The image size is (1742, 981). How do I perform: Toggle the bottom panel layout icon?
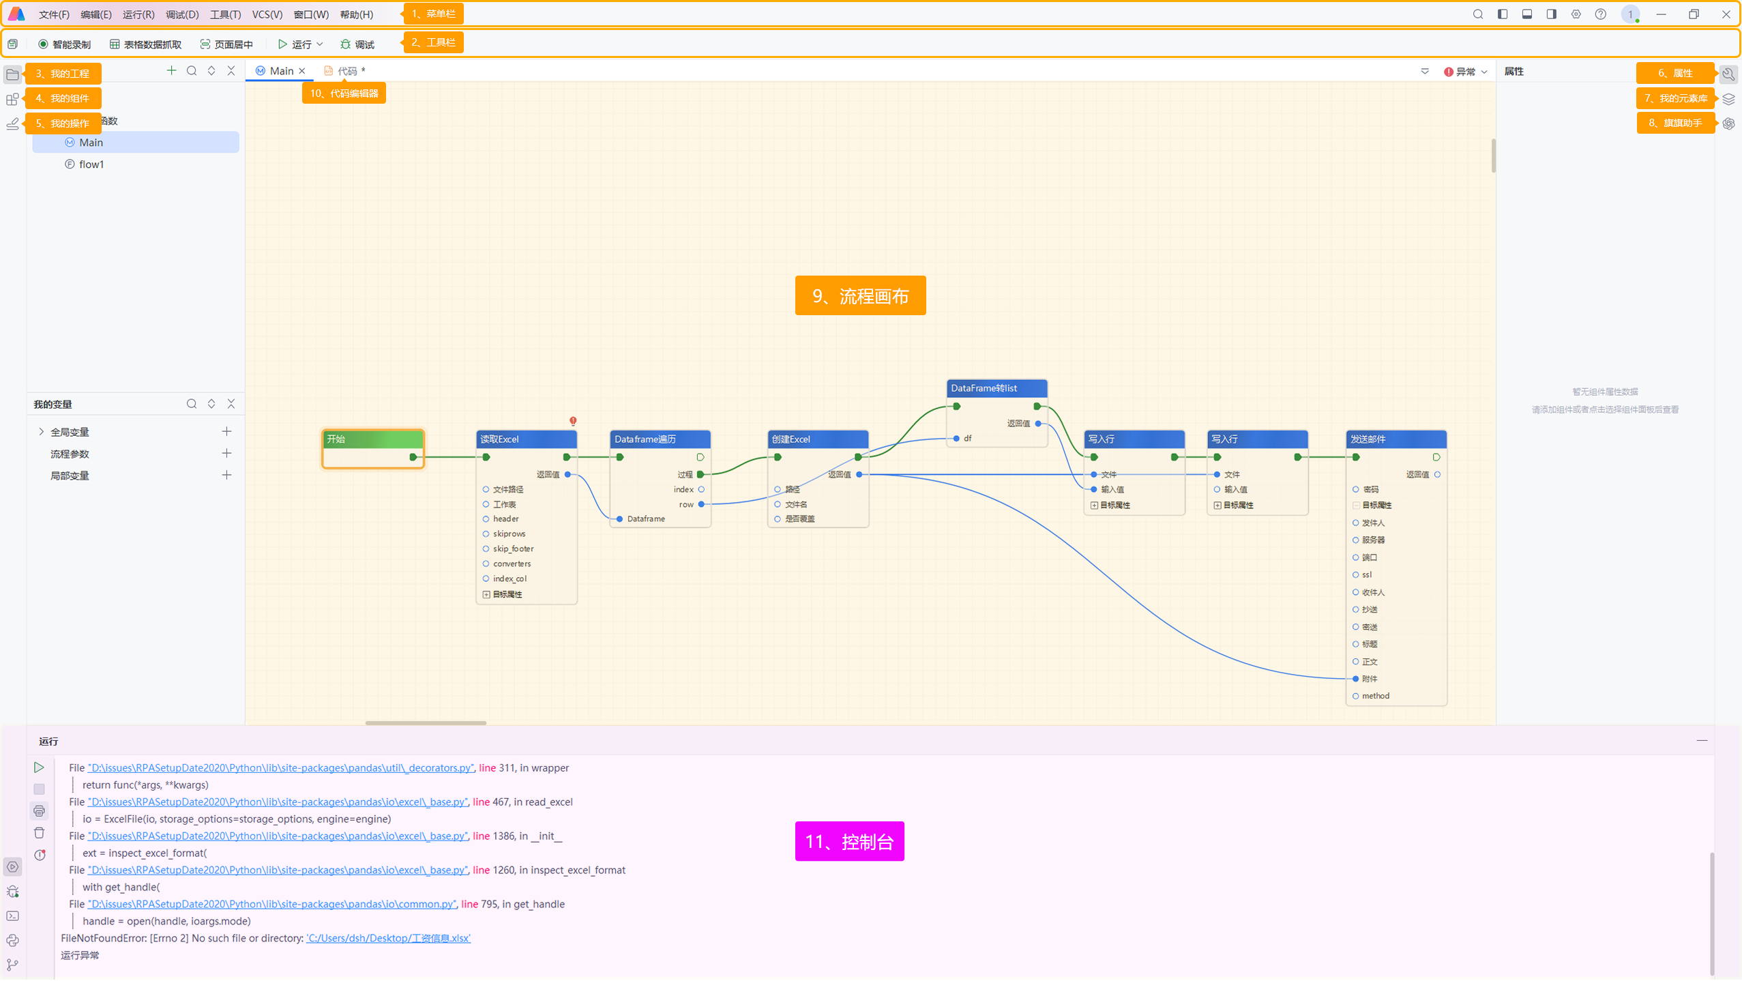tap(1526, 14)
